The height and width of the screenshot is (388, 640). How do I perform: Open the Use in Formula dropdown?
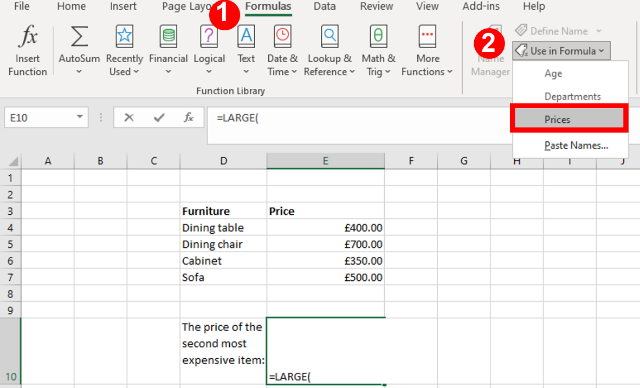pyautogui.click(x=561, y=50)
